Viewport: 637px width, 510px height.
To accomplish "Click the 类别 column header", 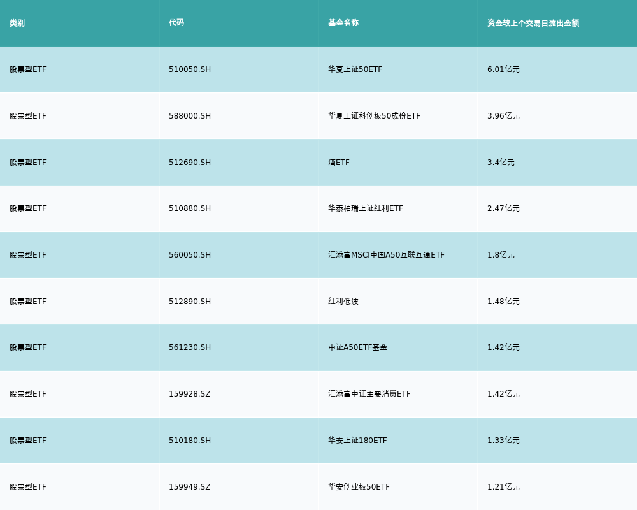I will (x=17, y=23).
